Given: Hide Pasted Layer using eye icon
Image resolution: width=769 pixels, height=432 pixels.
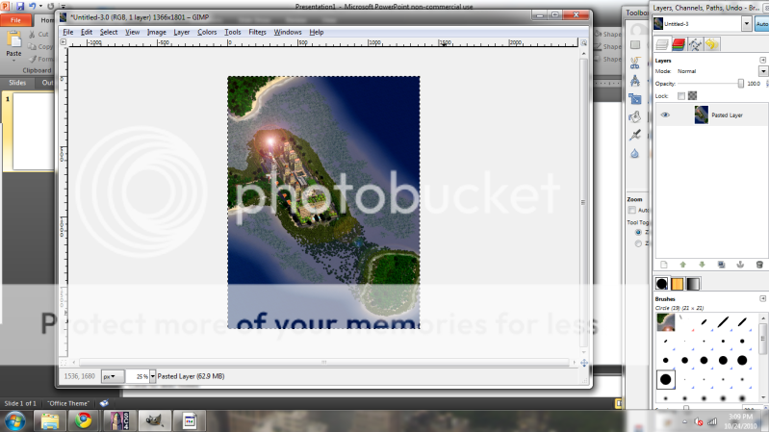Looking at the screenshot, I should pos(665,114).
